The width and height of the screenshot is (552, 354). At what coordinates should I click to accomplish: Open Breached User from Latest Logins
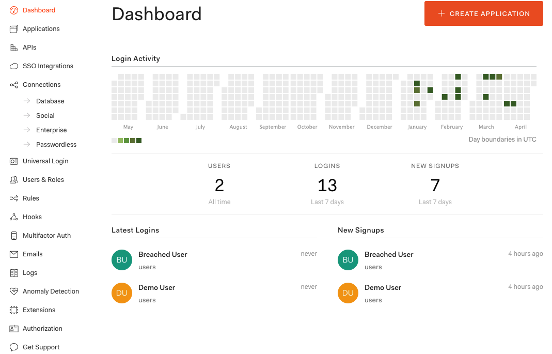pyautogui.click(x=163, y=254)
